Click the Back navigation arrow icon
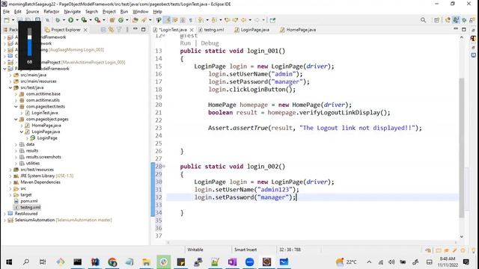Viewport: 479px width, 269px height. [243, 20]
